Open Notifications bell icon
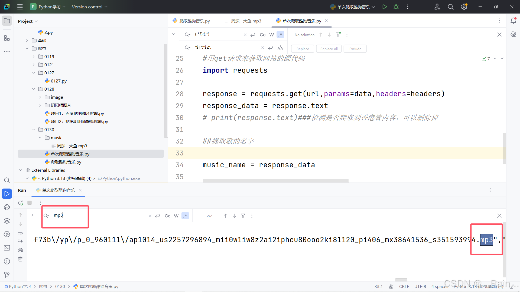The height and width of the screenshot is (292, 520). pyautogui.click(x=513, y=21)
